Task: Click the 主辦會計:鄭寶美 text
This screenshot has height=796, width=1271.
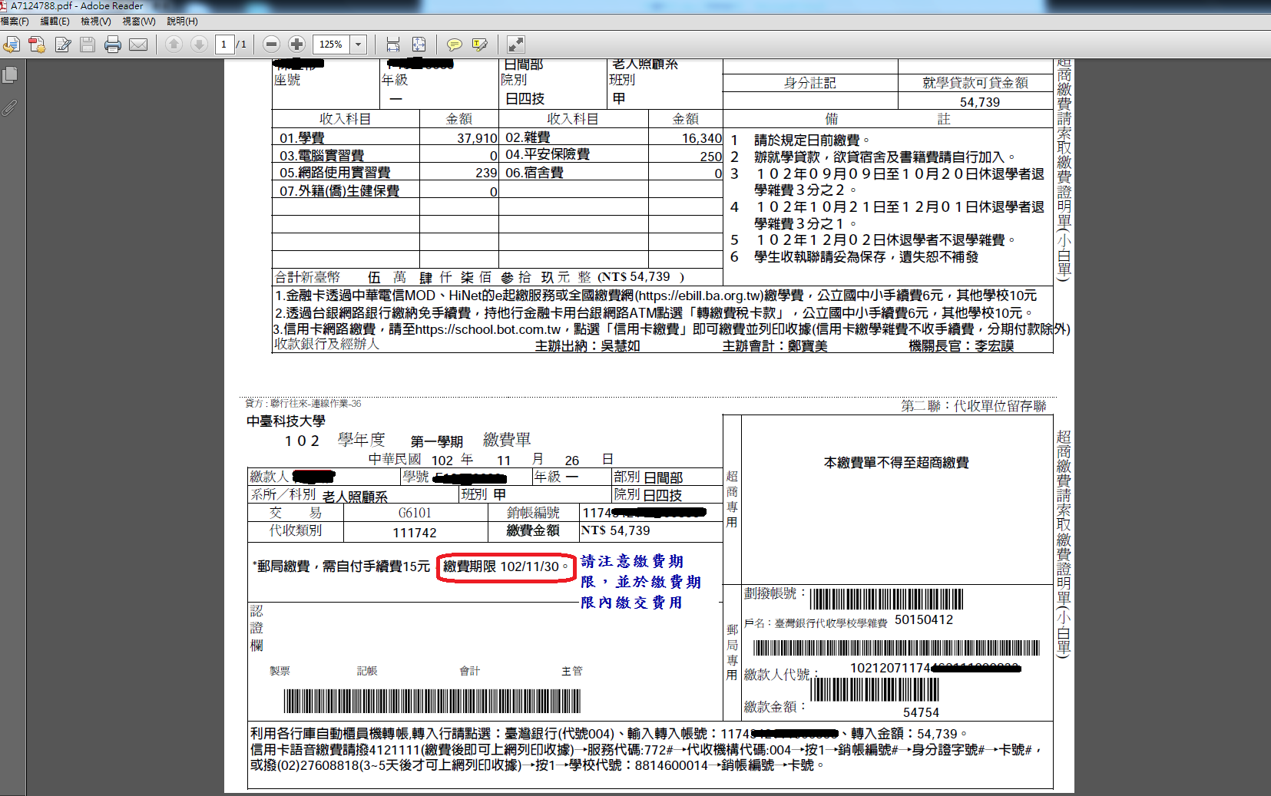Action: tap(775, 346)
